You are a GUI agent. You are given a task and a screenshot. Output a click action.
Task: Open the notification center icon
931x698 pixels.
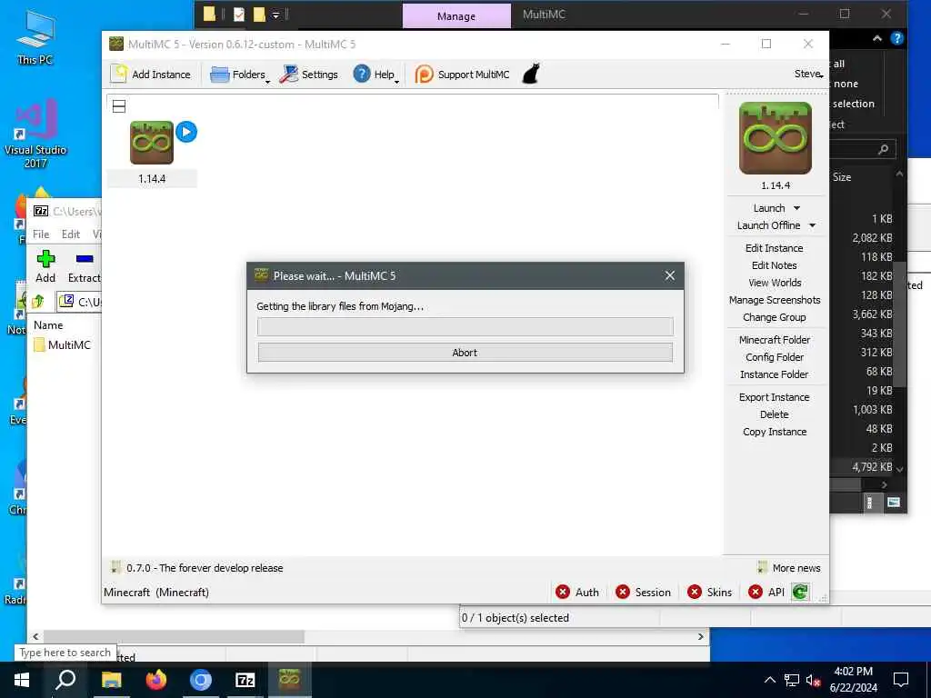tap(901, 680)
